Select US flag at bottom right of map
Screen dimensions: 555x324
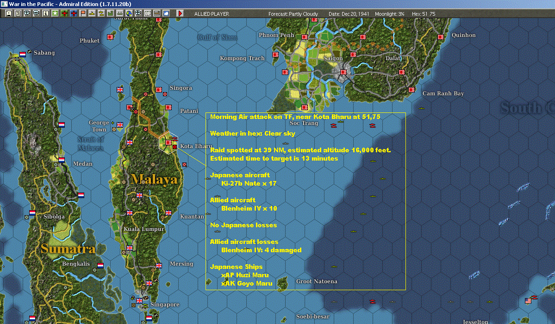(x=528, y=301)
